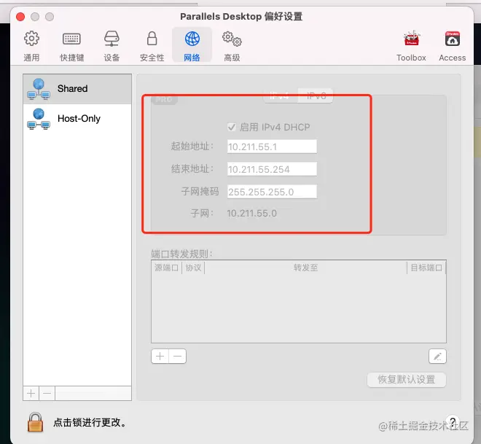Open the 高级 advanced pane

[x=232, y=46]
